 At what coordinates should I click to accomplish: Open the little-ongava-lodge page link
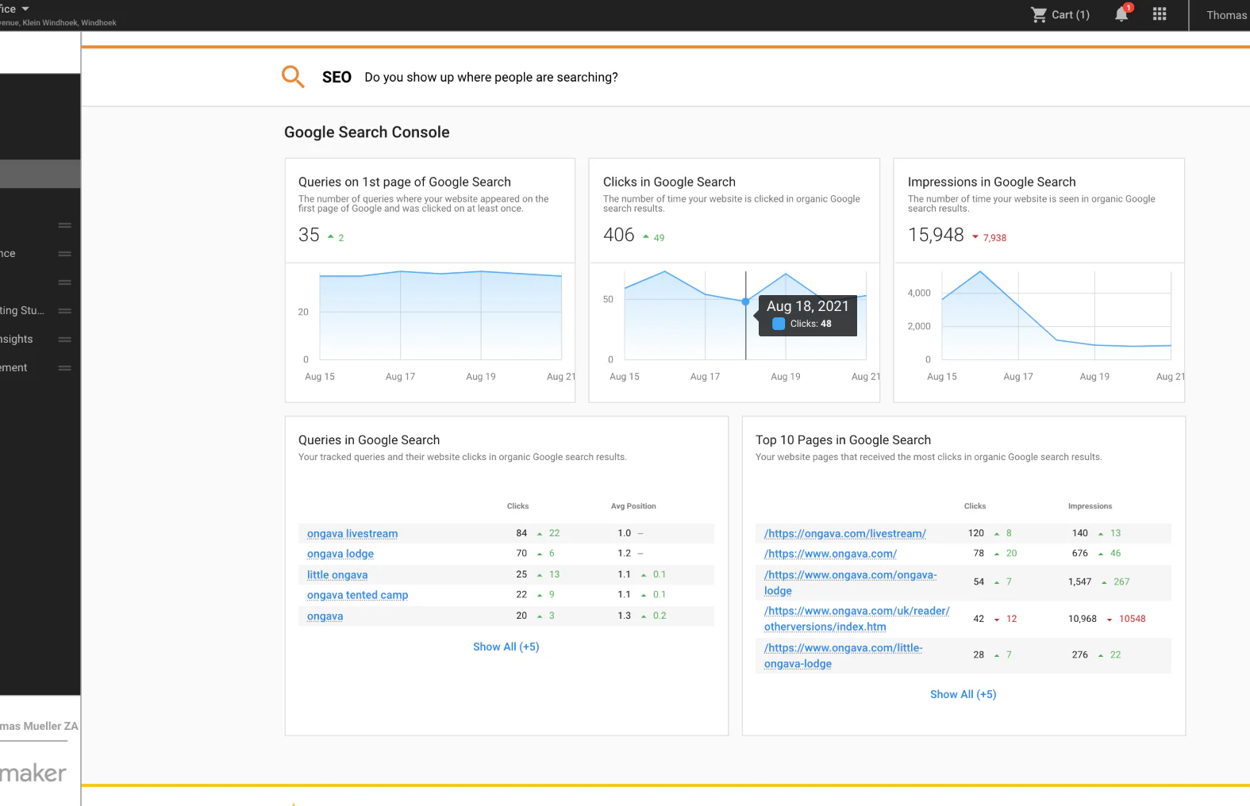843,656
